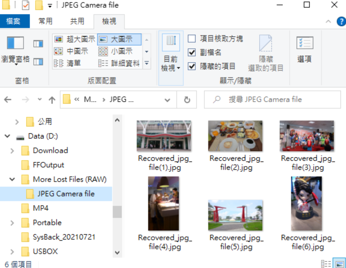Select 中圖示 medium icons layout
The width and height of the screenshot is (346, 268).
tap(71, 51)
